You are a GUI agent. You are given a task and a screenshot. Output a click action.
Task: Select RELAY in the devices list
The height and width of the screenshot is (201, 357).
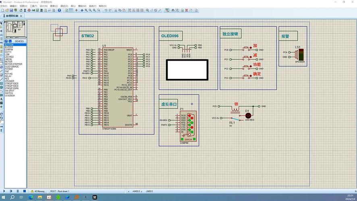pyautogui.click(x=15, y=76)
